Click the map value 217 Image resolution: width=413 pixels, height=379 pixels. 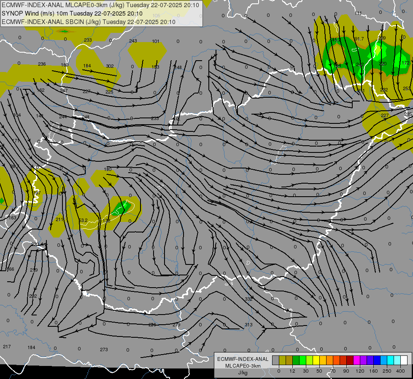pos(7,347)
